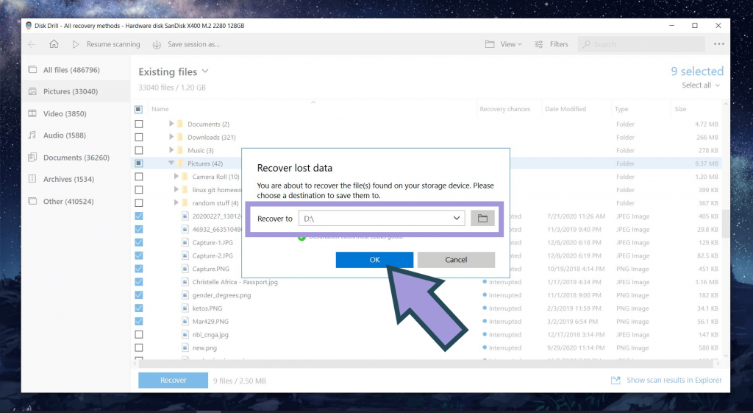The image size is (753, 413).
Task: Click the Documents category icon in the sidebar
Action: pos(32,158)
